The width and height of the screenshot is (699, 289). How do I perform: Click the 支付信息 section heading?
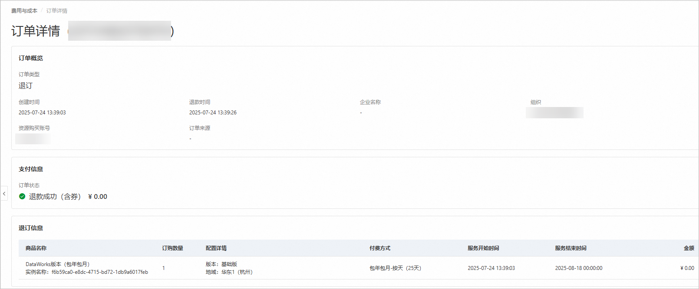coord(31,169)
